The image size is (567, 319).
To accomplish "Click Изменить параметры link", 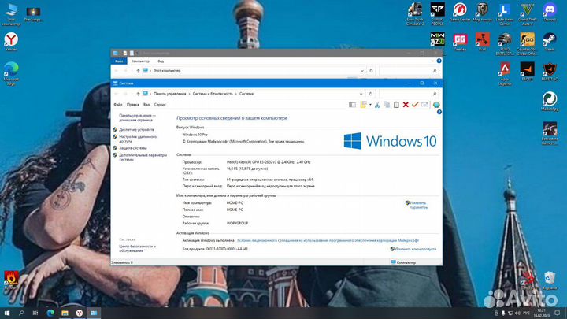I will tap(418, 205).
